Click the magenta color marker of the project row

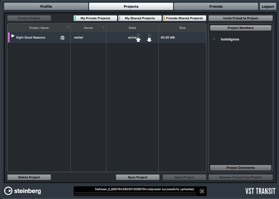pyautogui.click(x=9, y=37)
